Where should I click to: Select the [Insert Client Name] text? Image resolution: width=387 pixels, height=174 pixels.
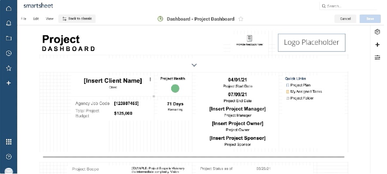pyautogui.click(x=113, y=80)
